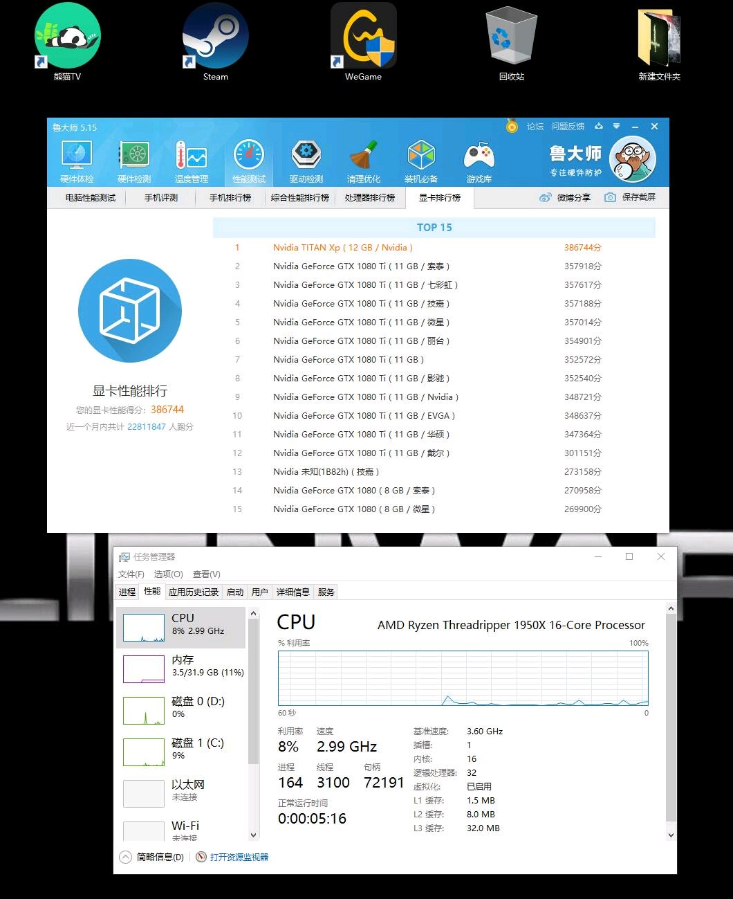This screenshot has width=733, height=899.
Task: Click sidebar scrollbar down arrow
Action: pyautogui.click(x=253, y=835)
